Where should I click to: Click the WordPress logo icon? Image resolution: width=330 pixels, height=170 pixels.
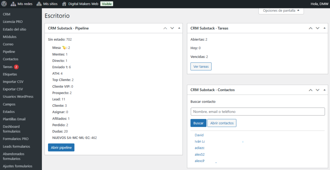click(4, 4)
